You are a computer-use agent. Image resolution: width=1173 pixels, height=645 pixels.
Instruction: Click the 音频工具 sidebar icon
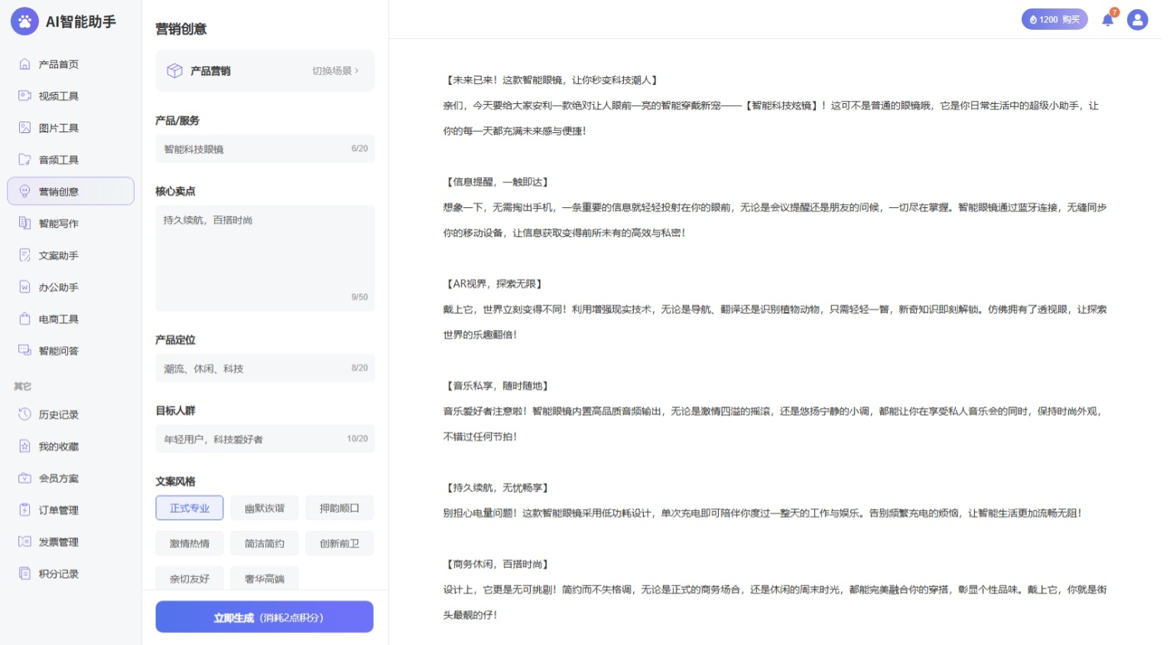point(24,160)
